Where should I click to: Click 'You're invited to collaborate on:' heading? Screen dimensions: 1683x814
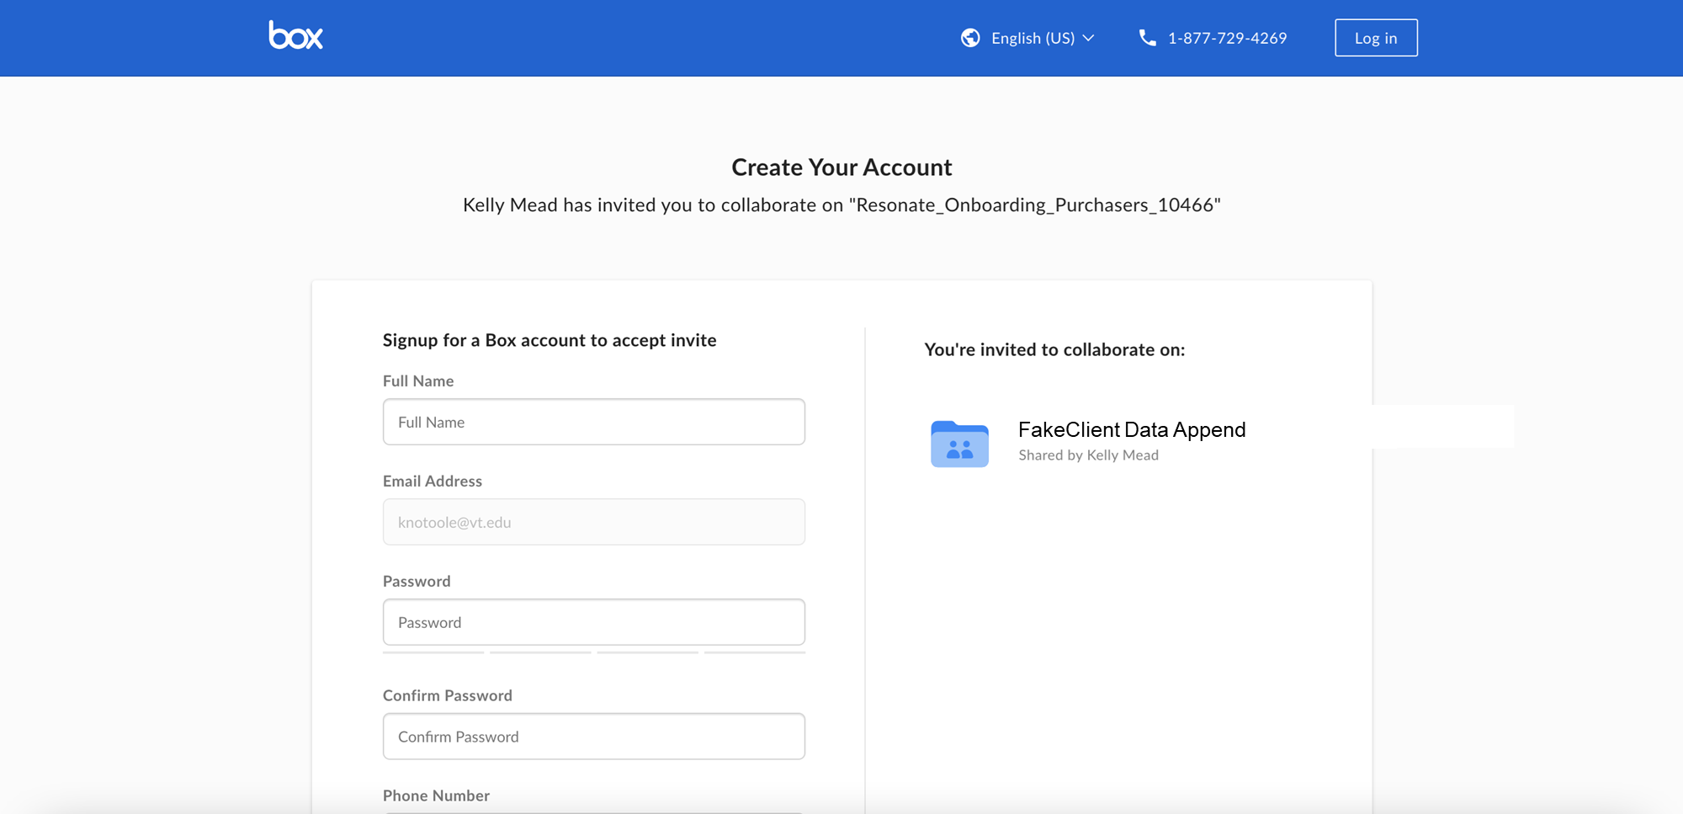tap(1054, 349)
